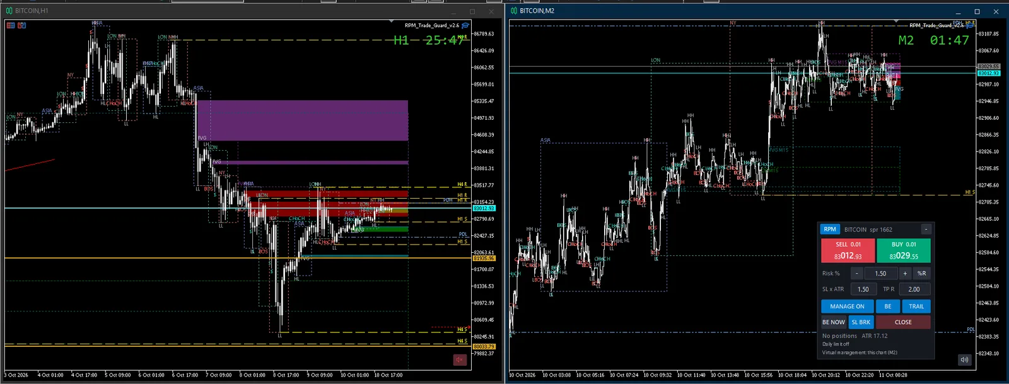
Task: Toggle the SL BRK button
Action: 861,322
